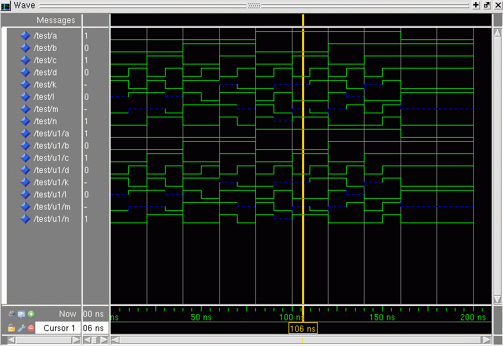Click right arrow of values column scrollbar
This screenshot has width=503, height=346.
click(x=105, y=340)
